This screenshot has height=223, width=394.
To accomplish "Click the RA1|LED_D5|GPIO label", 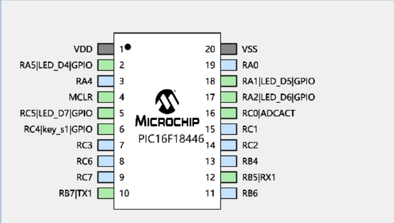I will pyautogui.click(x=278, y=82).
